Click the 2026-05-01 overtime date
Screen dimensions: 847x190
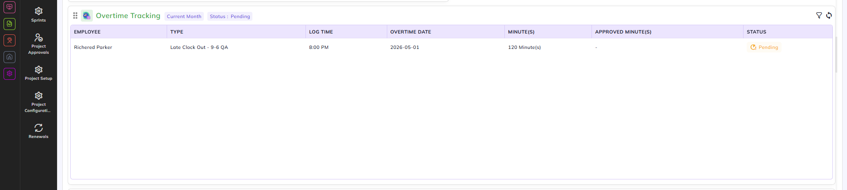[404, 47]
